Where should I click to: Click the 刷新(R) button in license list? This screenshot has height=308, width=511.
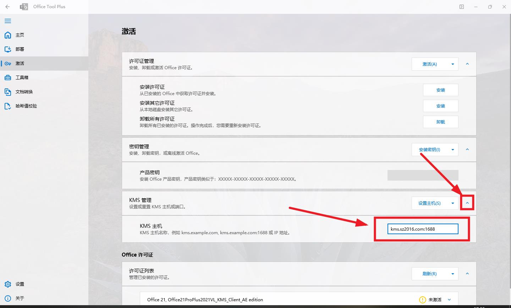coord(429,274)
